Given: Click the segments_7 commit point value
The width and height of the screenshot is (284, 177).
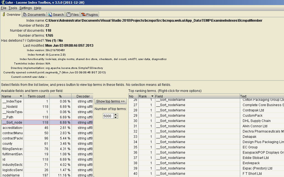Looking at the screenshot, I should coord(75,73).
